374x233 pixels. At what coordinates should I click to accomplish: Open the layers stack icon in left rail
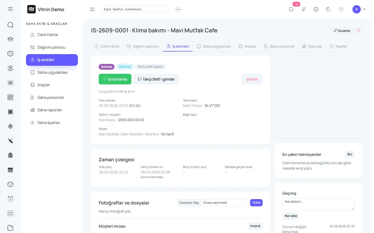click(10, 39)
